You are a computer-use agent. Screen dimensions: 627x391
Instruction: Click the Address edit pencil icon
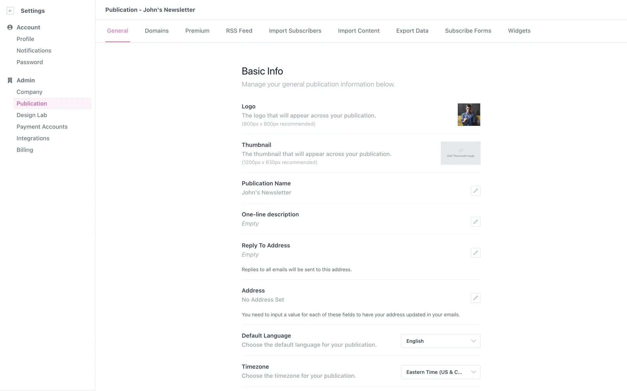pos(475,298)
